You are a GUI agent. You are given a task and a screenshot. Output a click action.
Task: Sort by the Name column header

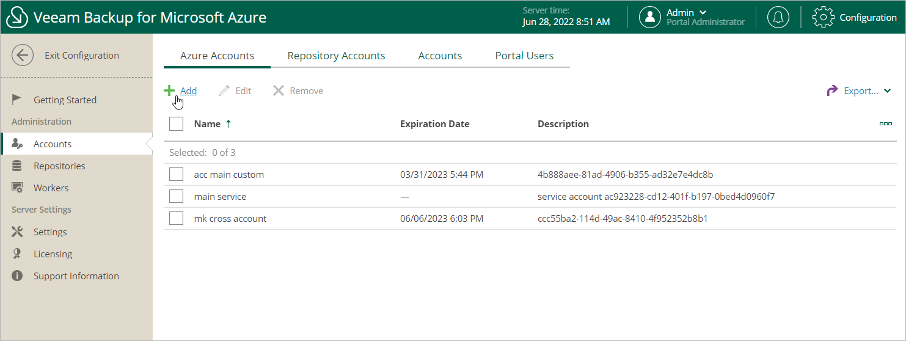coord(207,124)
